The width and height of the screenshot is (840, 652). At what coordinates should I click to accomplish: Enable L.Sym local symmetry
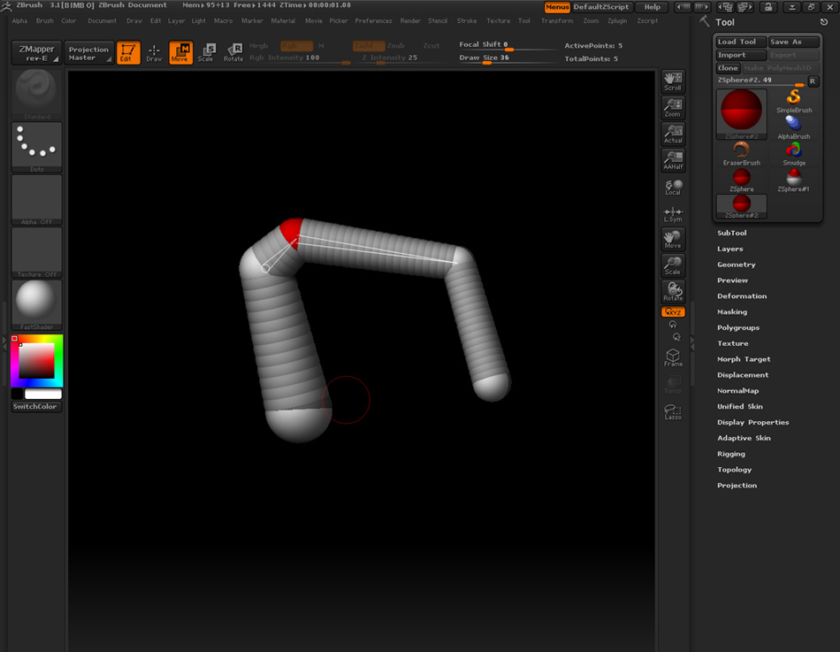click(x=673, y=214)
